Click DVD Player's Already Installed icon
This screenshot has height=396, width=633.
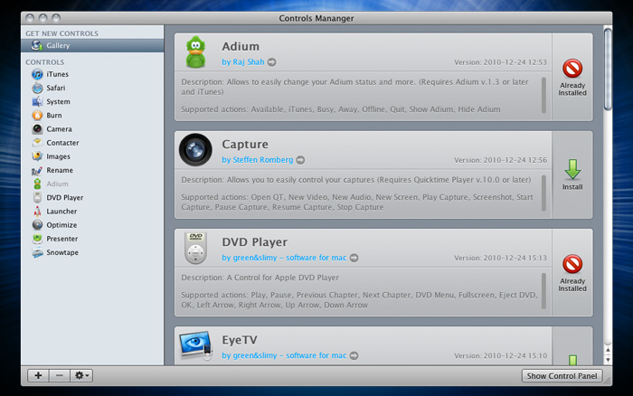click(x=572, y=264)
